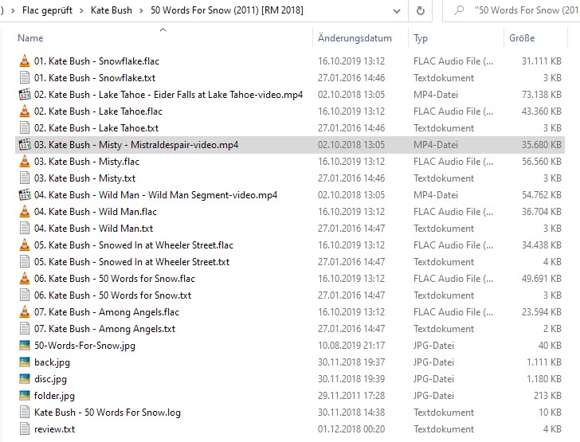Click VLC icon of 06 50 Words for Snow.flac
Viewport: 580px width, 442px height.
(25, 278)
